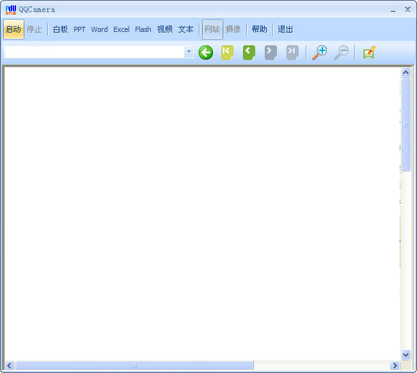Click 退出 to exit the application
This screenshot has height=373, width=417.
(x=285, y=29)
